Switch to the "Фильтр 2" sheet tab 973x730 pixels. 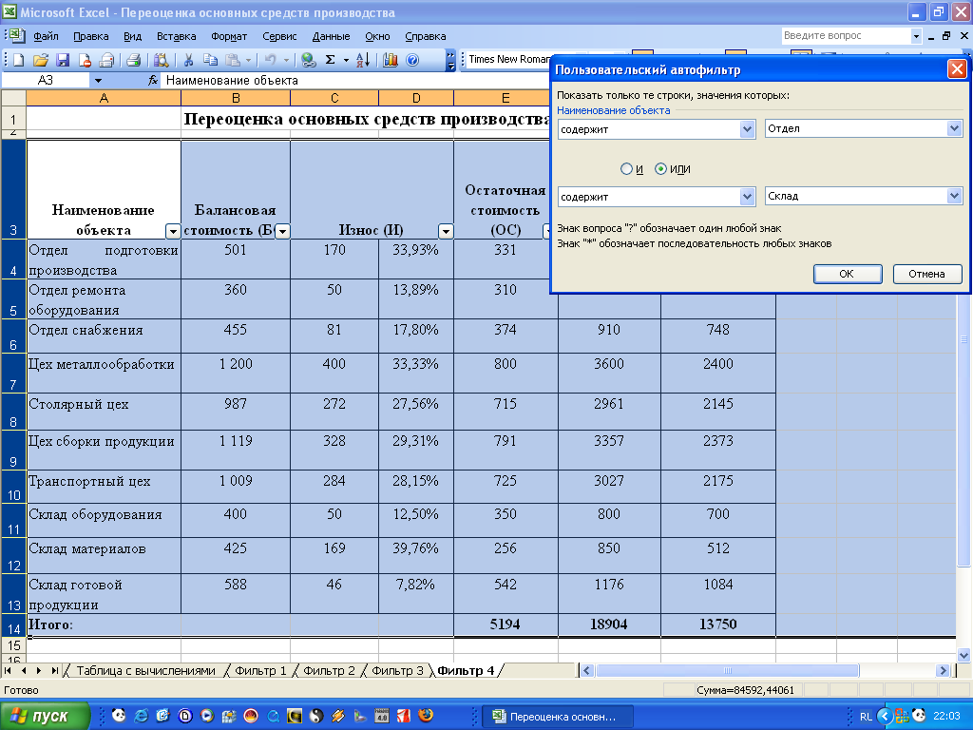coord(330,671)
